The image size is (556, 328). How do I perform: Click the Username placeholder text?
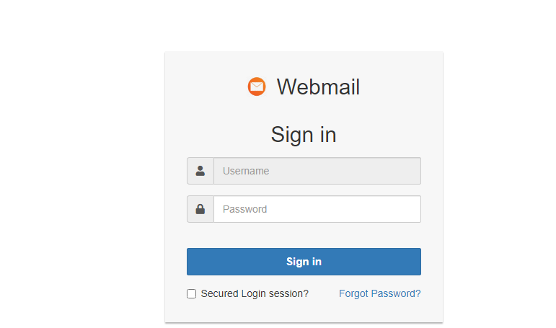[246, 171]
